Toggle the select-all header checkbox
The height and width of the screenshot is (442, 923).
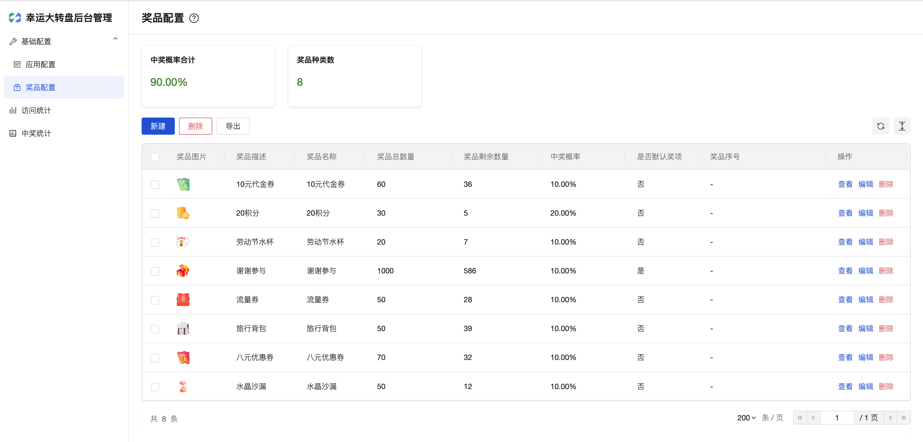(x=155, y=157)
